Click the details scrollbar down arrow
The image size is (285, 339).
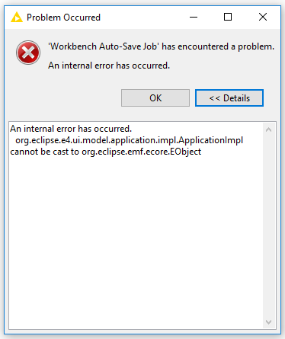[x=268, y=322]
